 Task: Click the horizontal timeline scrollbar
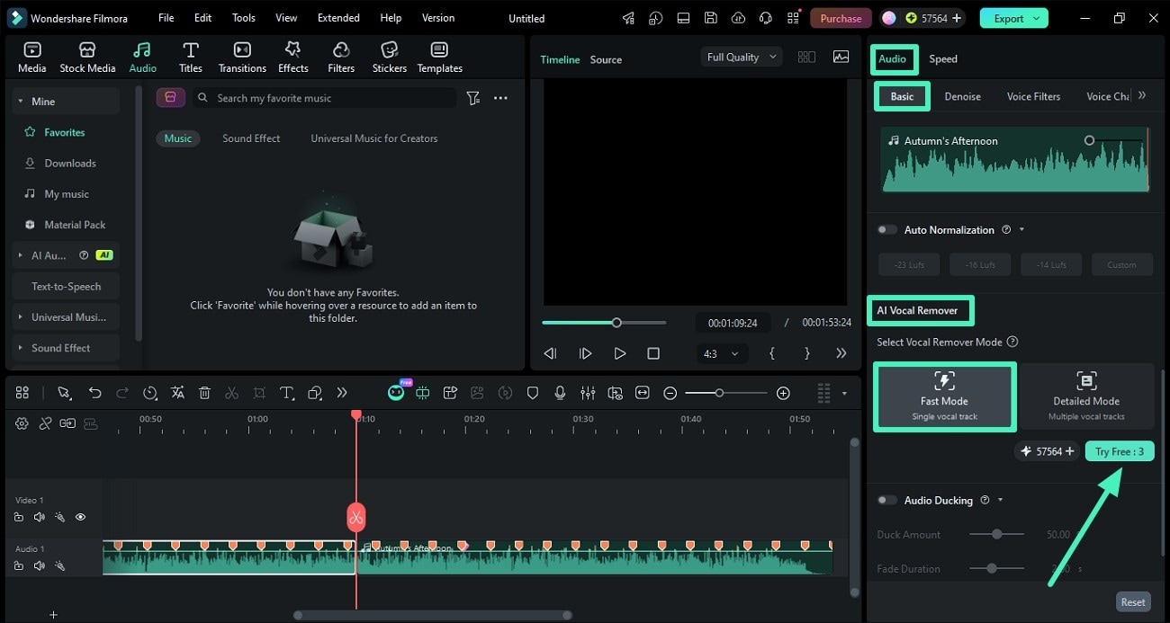(433, 615)
